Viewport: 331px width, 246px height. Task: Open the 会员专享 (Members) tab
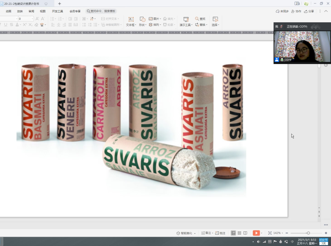[75, 11]
